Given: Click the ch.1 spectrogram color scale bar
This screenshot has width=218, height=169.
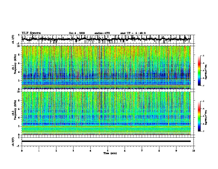Looking at the screenshot, I should [x=199, y=71].
